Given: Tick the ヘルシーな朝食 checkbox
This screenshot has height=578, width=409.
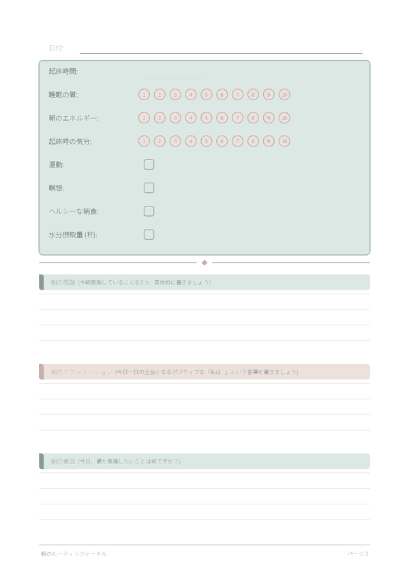Looking at the screenshot, I should point(149,211).
